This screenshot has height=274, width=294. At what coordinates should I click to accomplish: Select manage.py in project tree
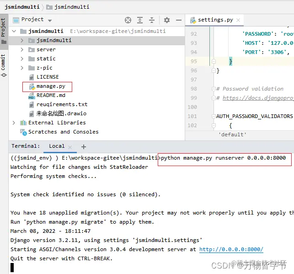51,86
